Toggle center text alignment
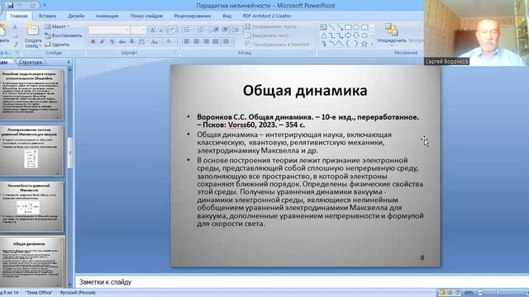 (x=197, y=41)
